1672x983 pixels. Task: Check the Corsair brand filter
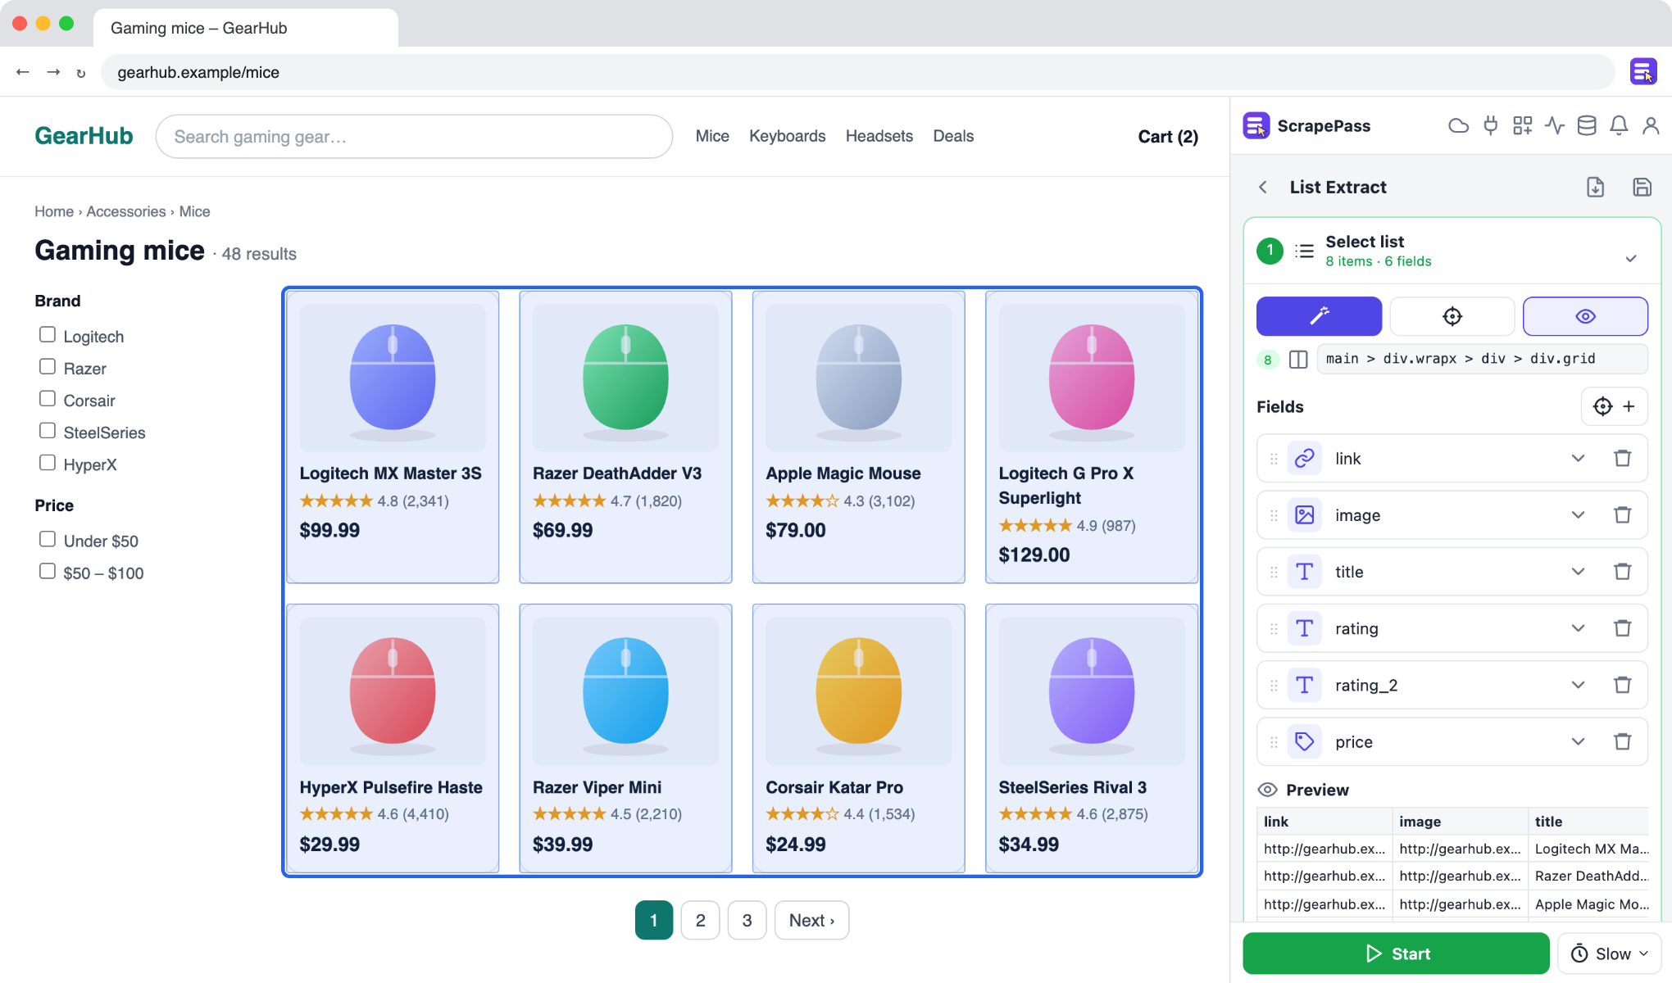[48, 399]
